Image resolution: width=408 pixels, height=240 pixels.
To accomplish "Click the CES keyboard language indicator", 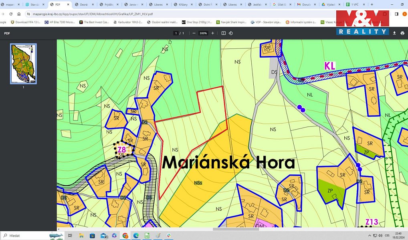I will pos(387,236).
